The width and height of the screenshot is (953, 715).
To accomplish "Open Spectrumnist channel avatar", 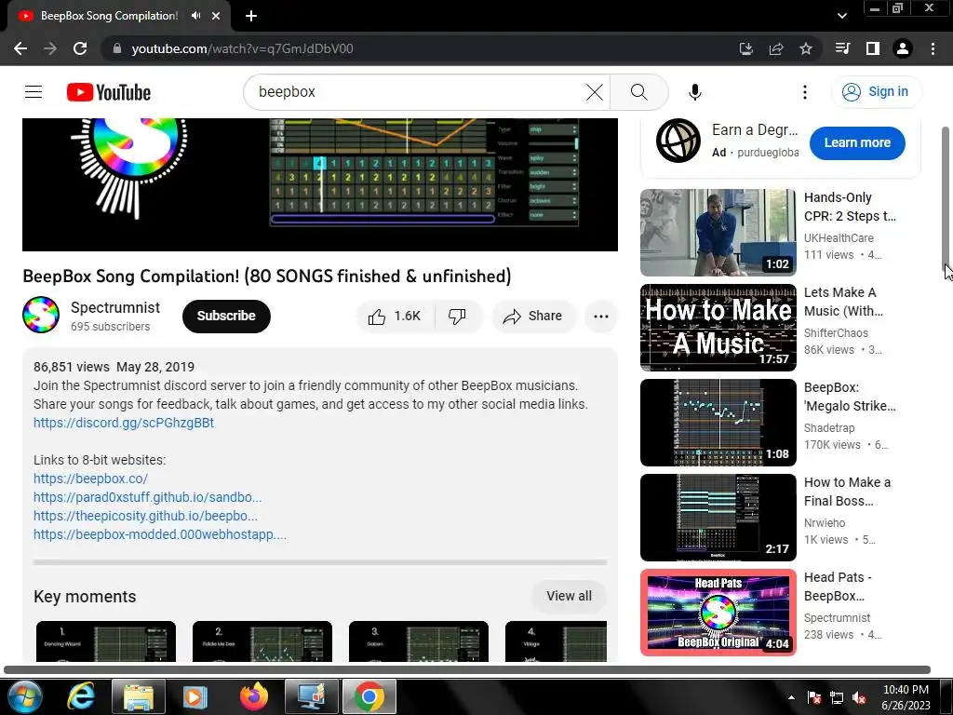I will point(41,315).
